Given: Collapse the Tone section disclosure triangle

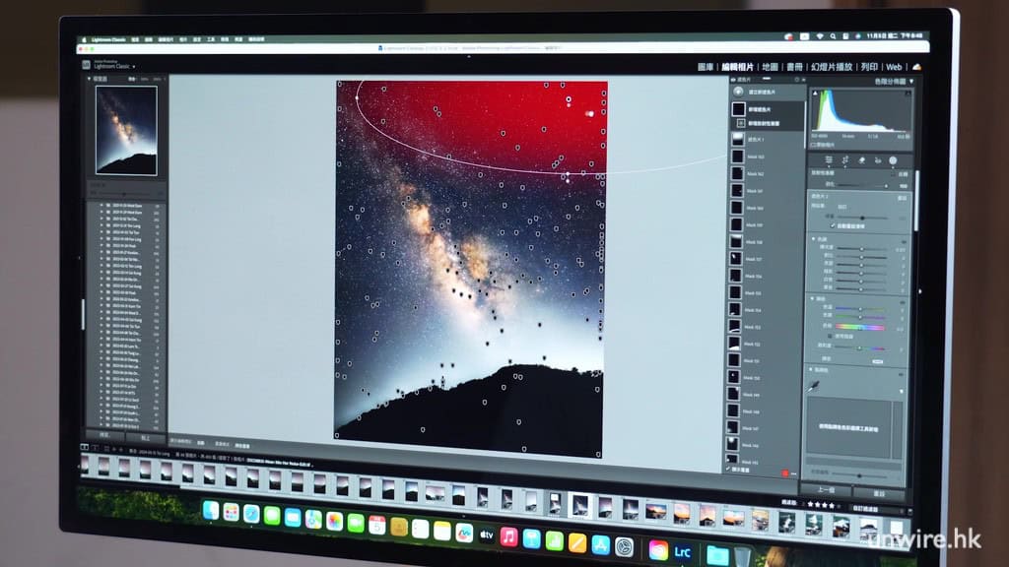Looking at the screenshot, I should coord(811,239).
